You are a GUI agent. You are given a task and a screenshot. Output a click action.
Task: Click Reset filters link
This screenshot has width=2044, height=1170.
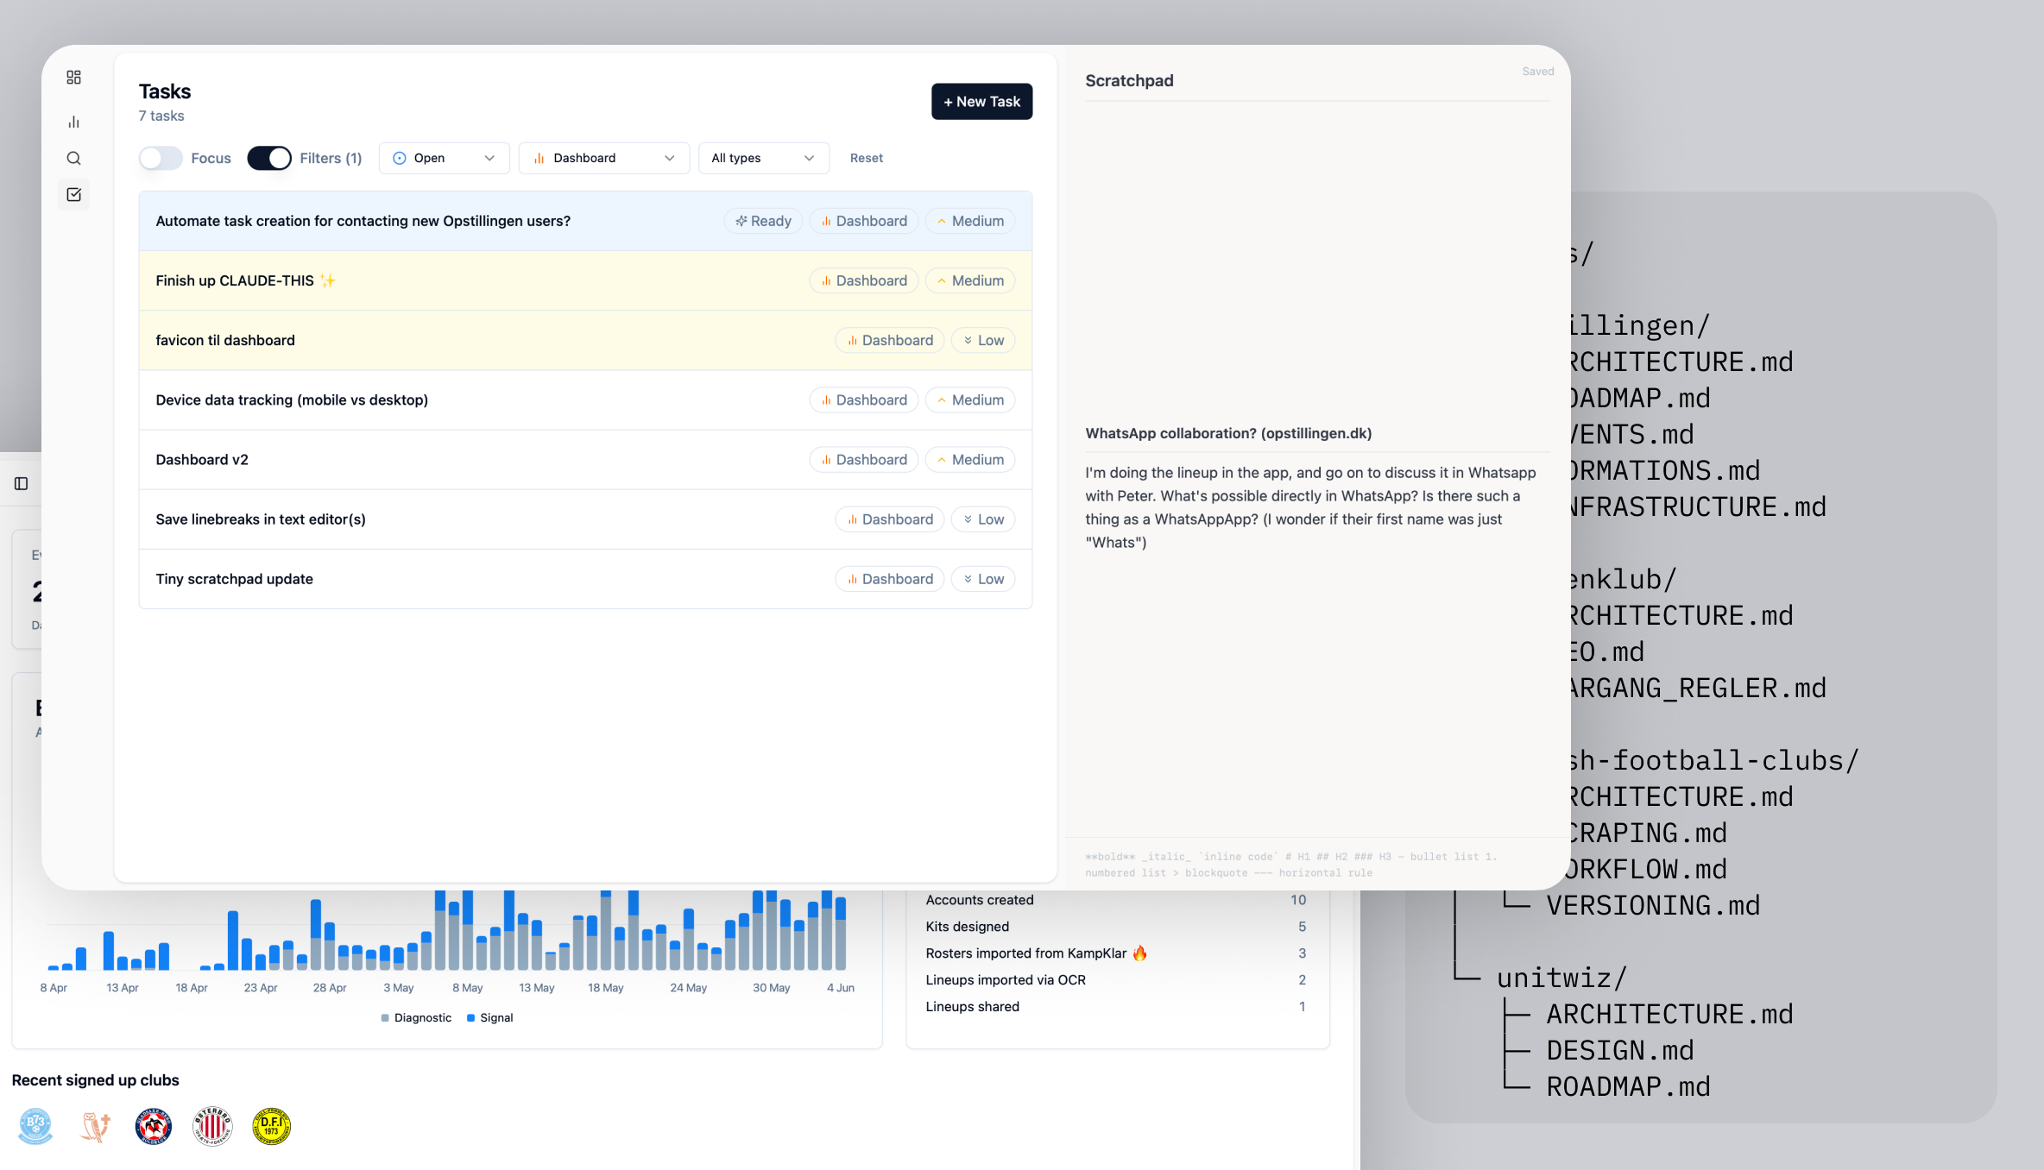[866, 158]
